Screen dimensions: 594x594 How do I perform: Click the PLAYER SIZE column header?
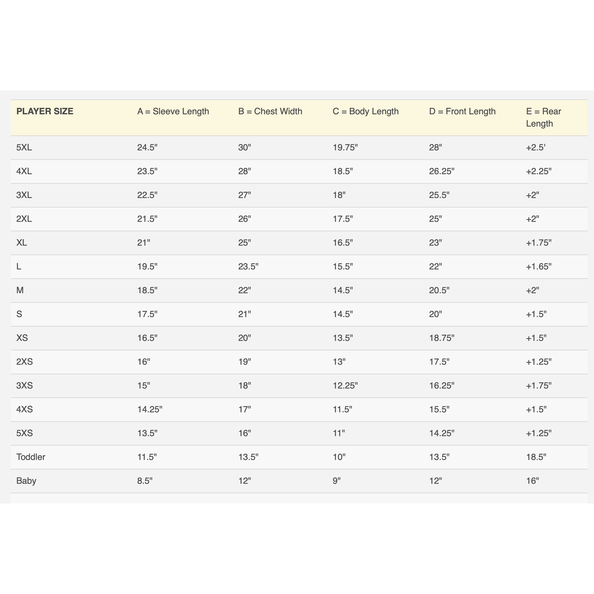pos(45,112)
